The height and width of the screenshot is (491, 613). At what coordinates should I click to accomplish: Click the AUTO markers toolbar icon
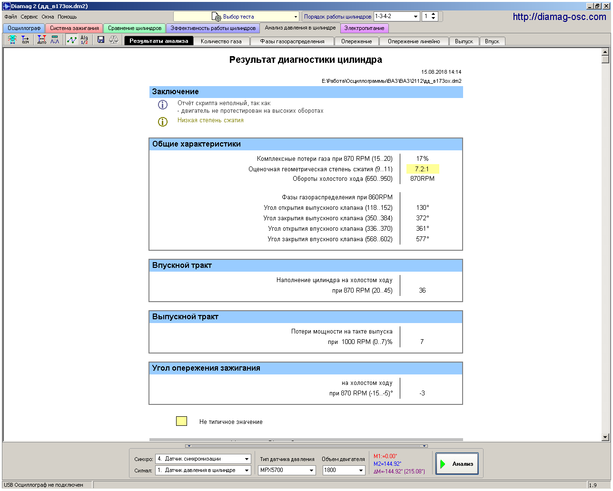42,40
